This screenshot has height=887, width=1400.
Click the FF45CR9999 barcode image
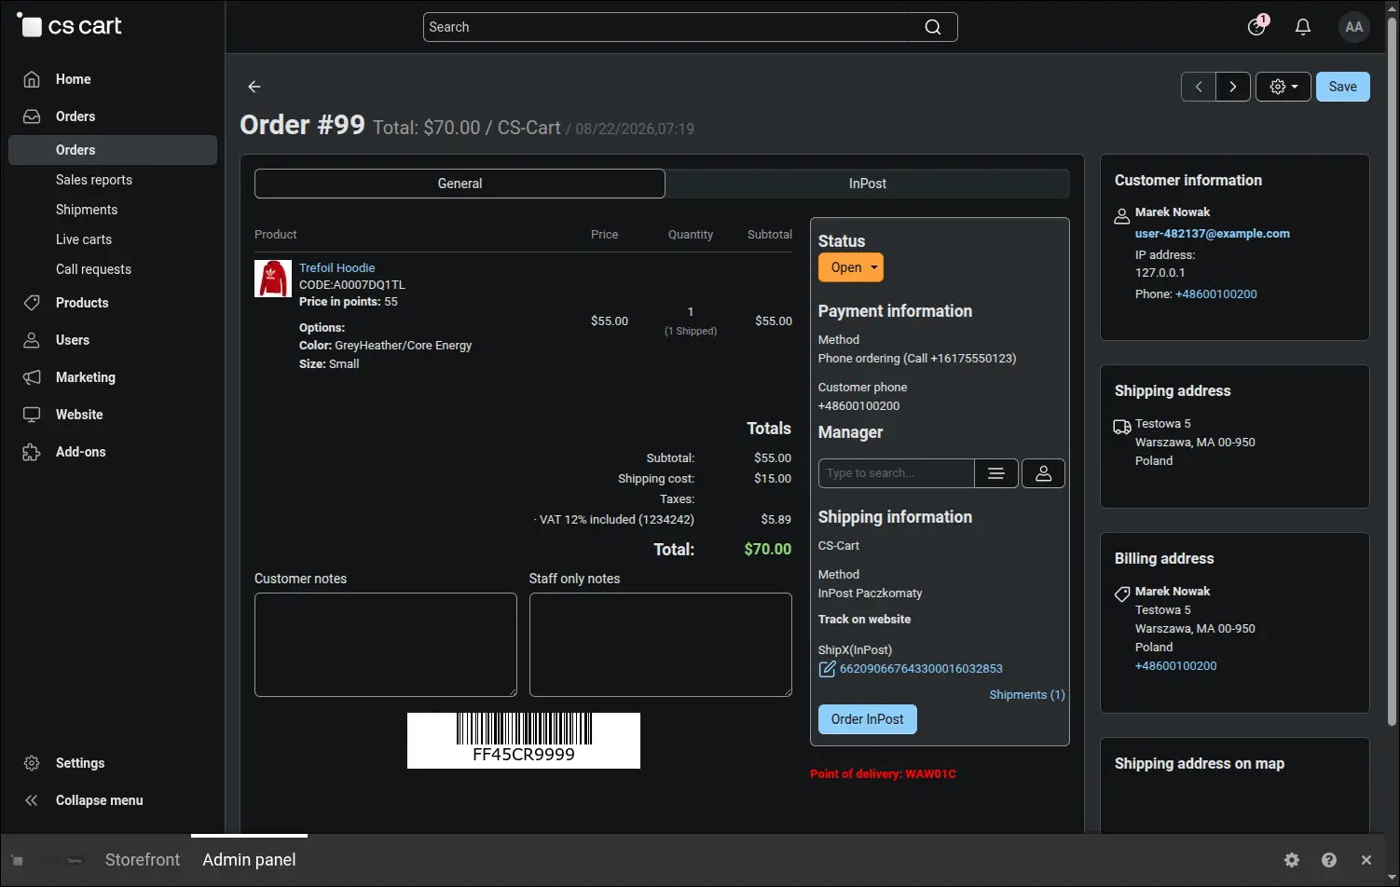(524, 741)
